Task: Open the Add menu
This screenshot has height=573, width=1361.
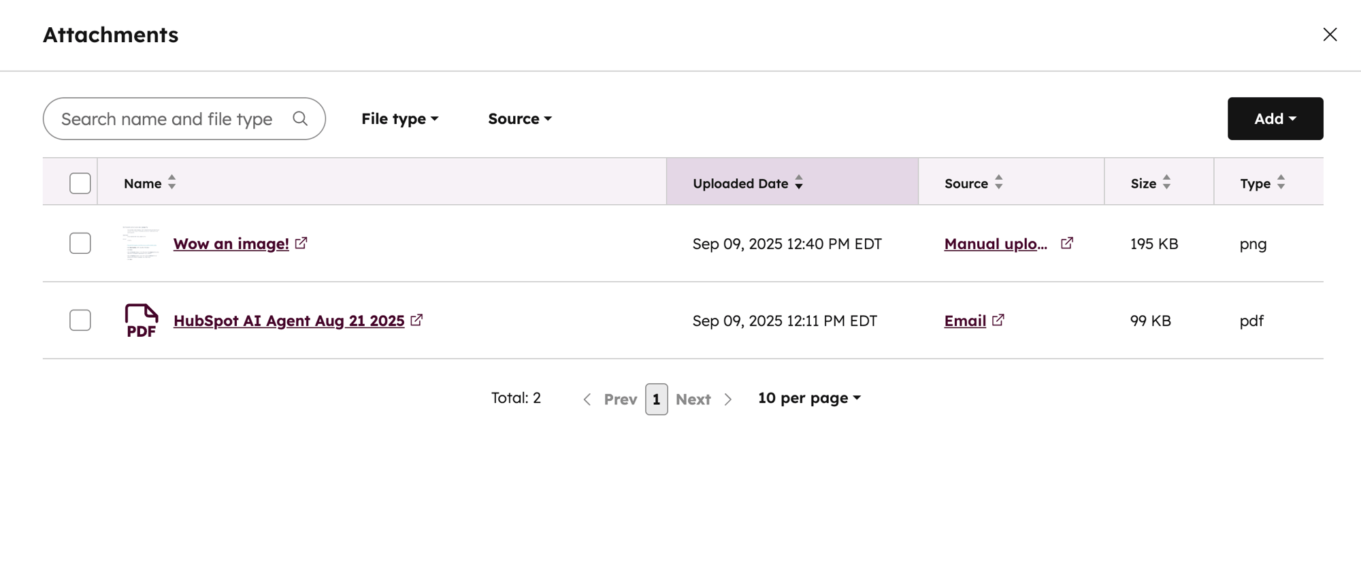Action: click(x=1275, y=118)
